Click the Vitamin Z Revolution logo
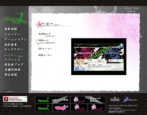Image resolution: width=147 pixels, height=115 pixels. (x=16, y=19)
